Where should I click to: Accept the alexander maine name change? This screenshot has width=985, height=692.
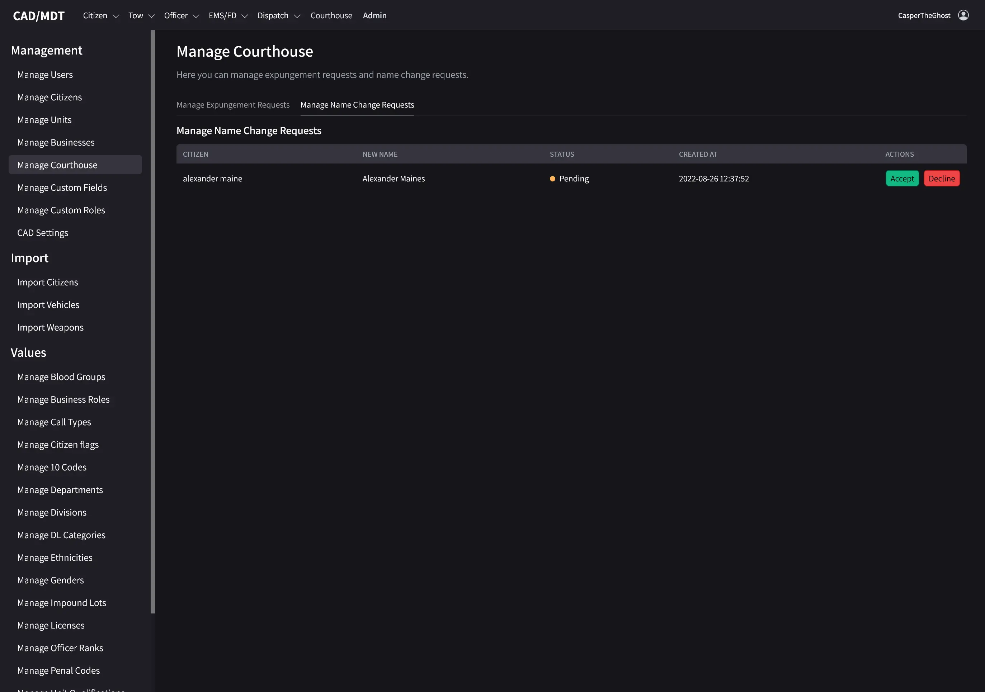click(902, 178)
